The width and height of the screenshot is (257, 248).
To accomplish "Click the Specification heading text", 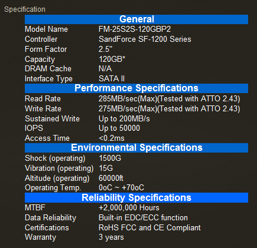I will (x=25, y=9).
